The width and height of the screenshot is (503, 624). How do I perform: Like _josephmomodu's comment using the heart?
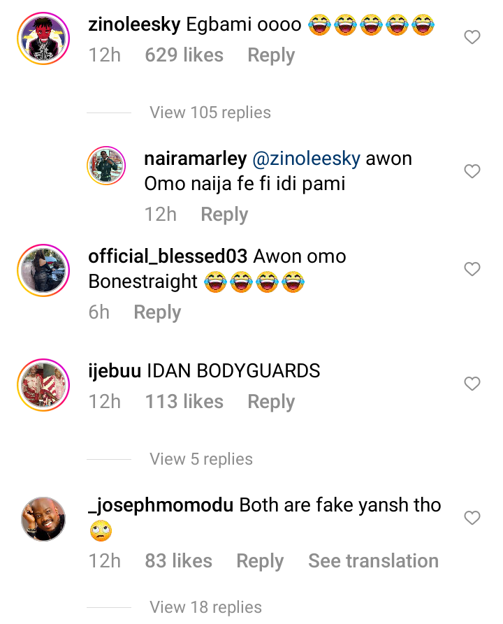(472, 518)
